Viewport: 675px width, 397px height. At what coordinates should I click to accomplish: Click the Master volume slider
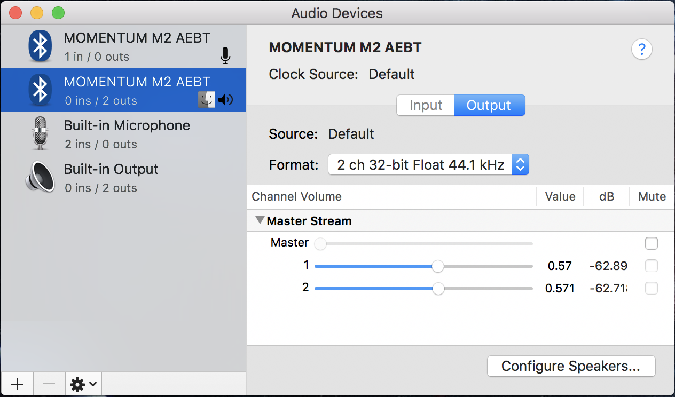tap(424, 244)
